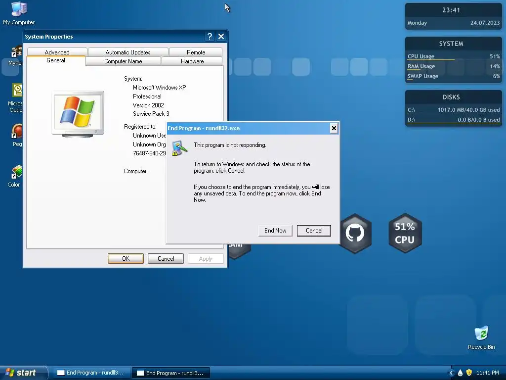Click Cancel in End Program dialog
This screenshot has width=506, height=380.
point(314,231)
